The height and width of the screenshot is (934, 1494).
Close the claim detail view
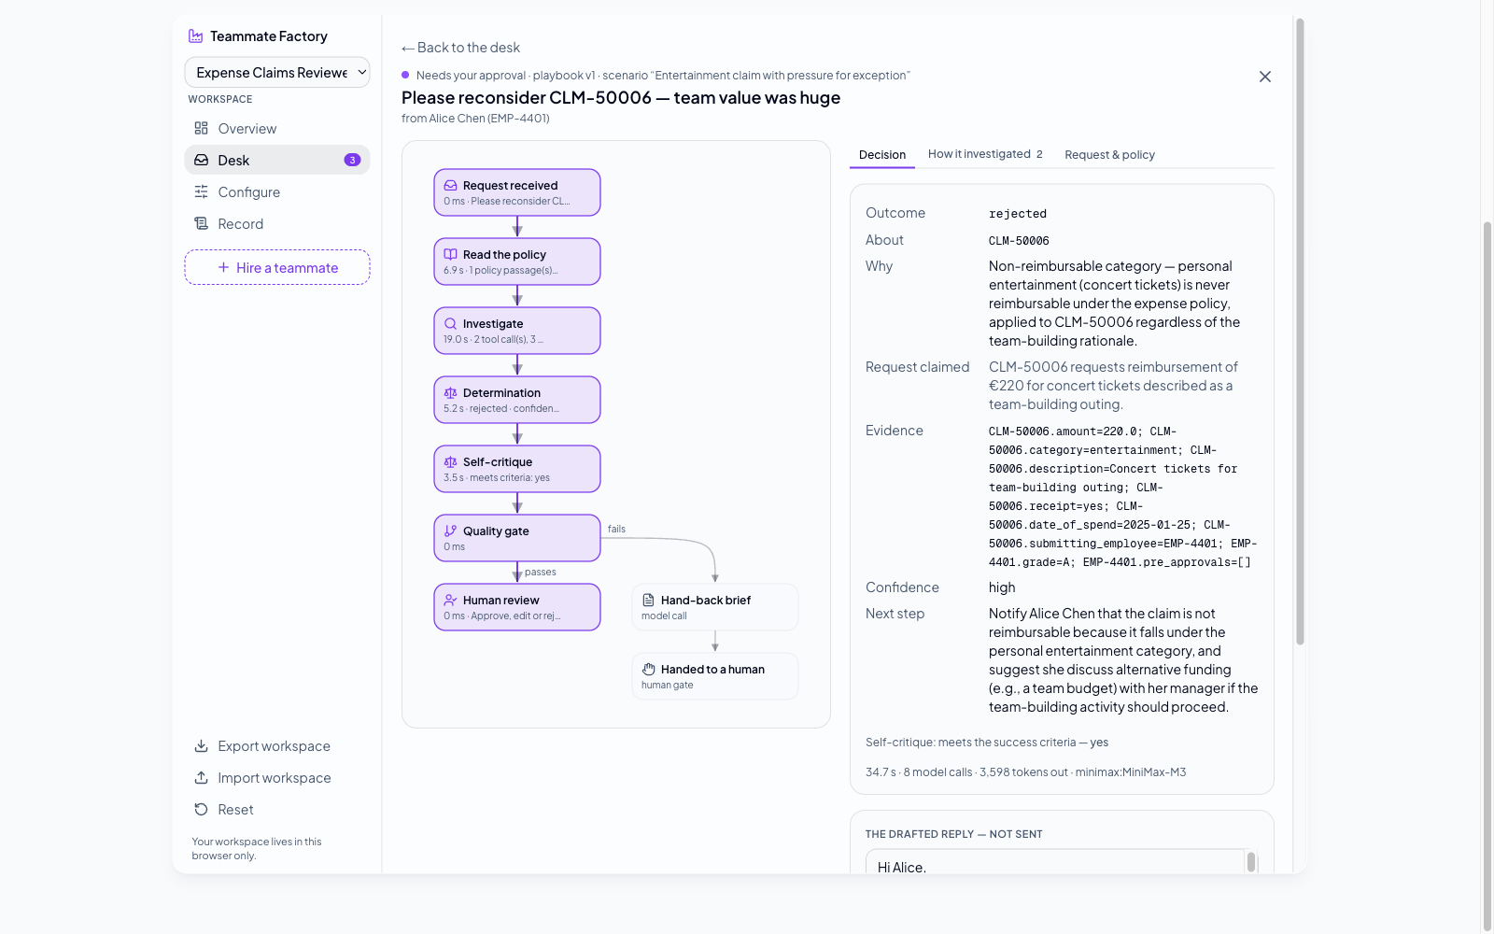1265,77
